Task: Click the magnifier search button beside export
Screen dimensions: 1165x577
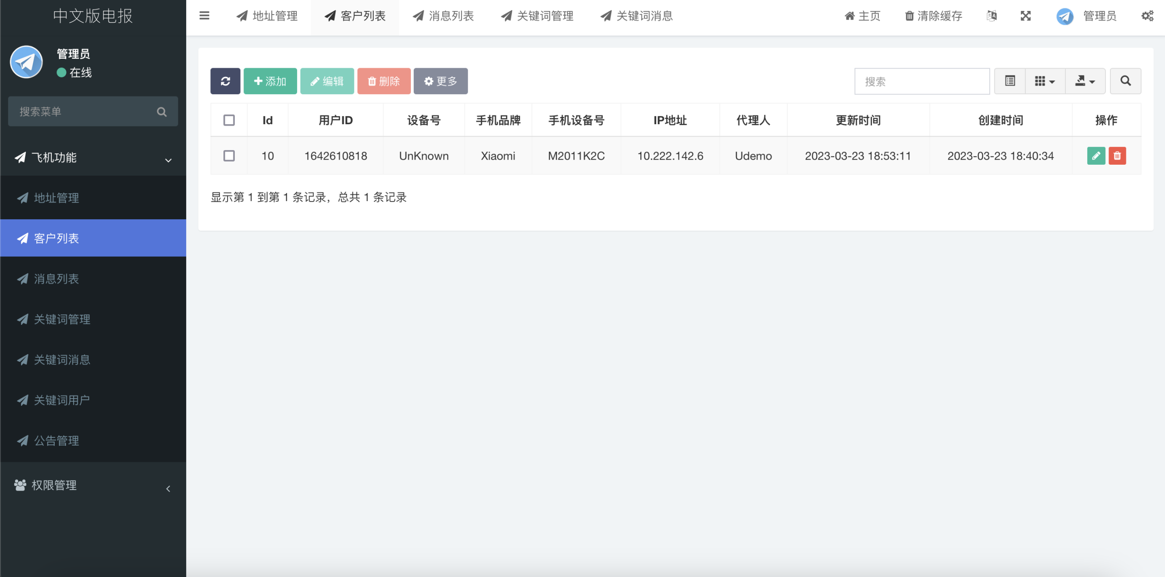Action: [1125, 81]
